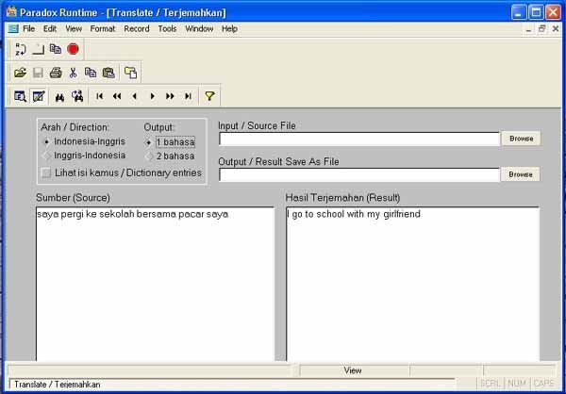Click the duplicate icon next to red stop
This screenshot has height=394, width=566.
click(56, 49)
